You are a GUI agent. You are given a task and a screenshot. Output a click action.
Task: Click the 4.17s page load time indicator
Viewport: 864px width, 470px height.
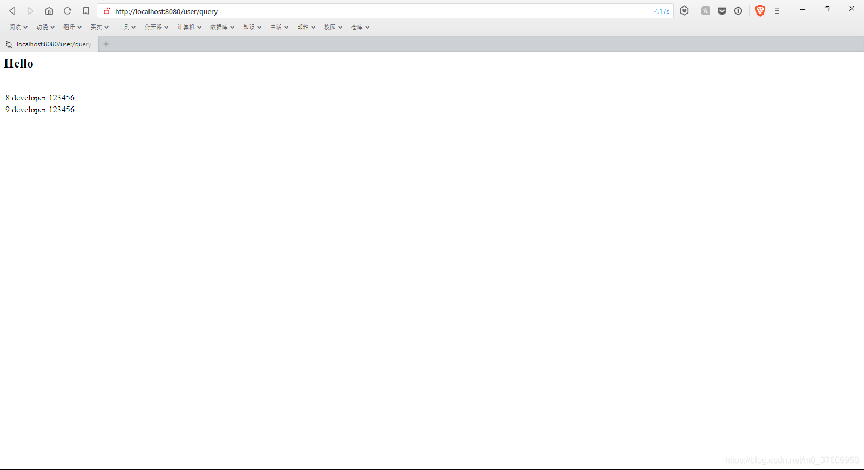point(661,11)
